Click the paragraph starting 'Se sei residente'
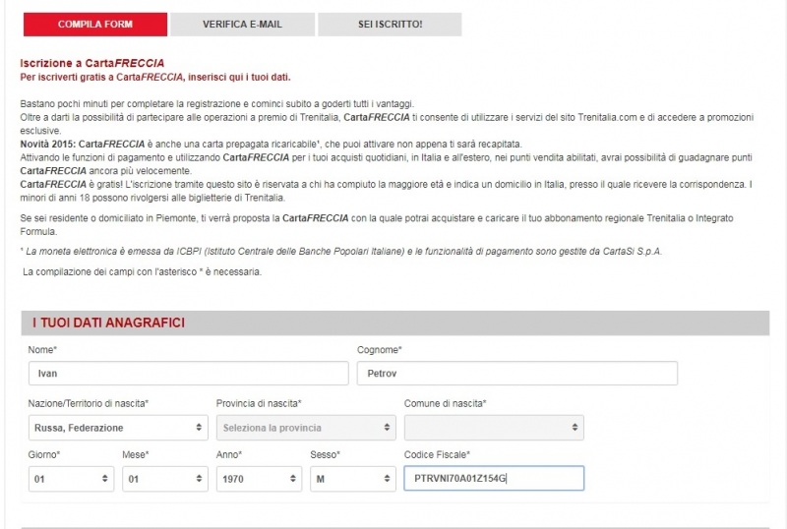787x529 pixels. 377,225
